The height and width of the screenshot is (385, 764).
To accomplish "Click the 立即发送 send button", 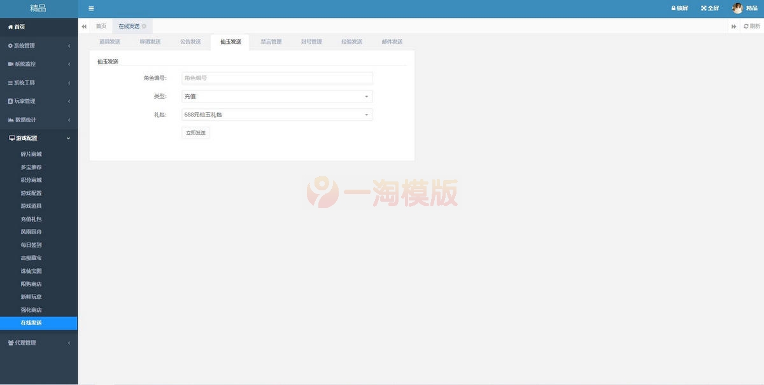I will (195, 132).
